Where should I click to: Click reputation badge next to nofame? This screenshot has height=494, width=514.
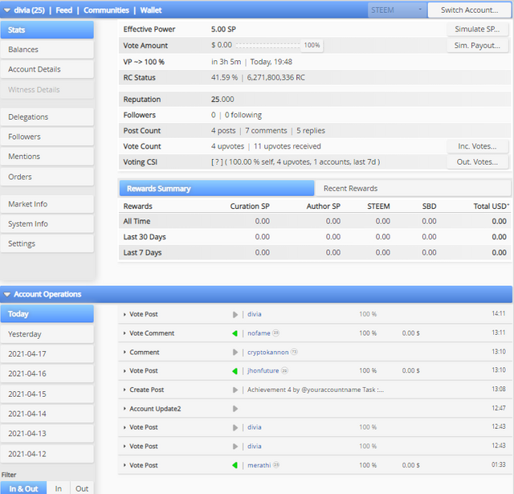[x=276, y=333]
